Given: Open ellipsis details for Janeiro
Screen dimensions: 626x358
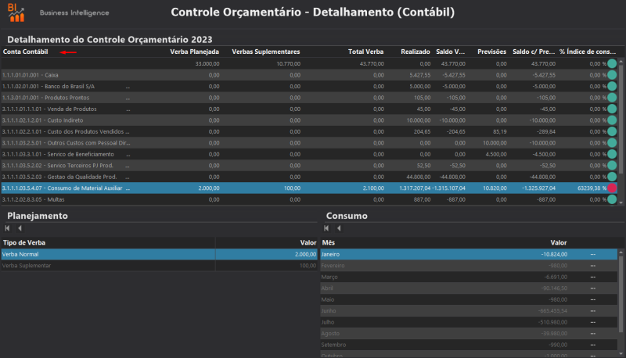Looking at the screenshot, I should [593, 254].
